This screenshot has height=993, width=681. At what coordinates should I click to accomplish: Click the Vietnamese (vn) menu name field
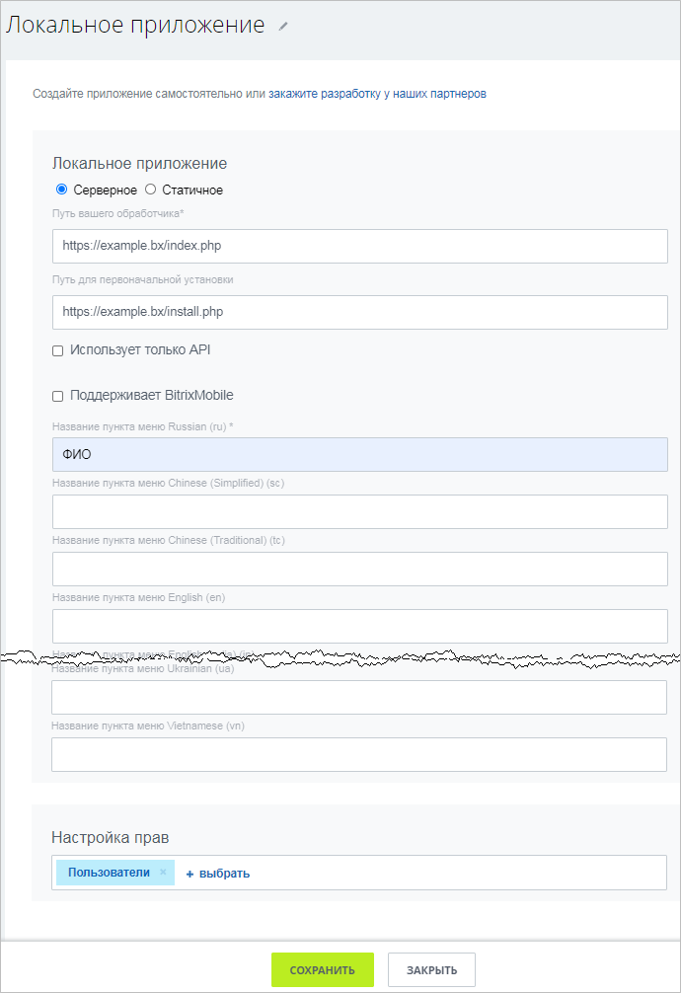[359, 754]
